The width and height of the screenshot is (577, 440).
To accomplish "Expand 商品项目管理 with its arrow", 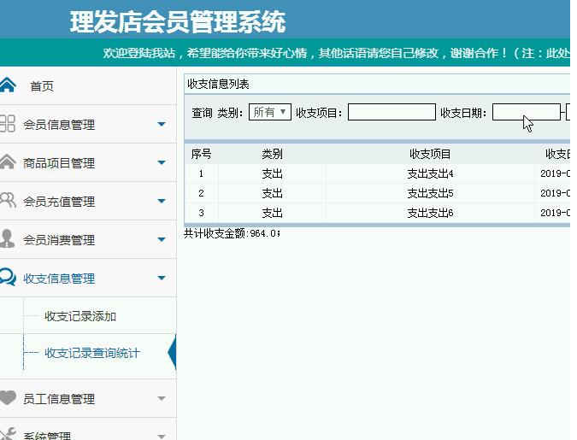I will pyautogui.click(x=162, y=162).
